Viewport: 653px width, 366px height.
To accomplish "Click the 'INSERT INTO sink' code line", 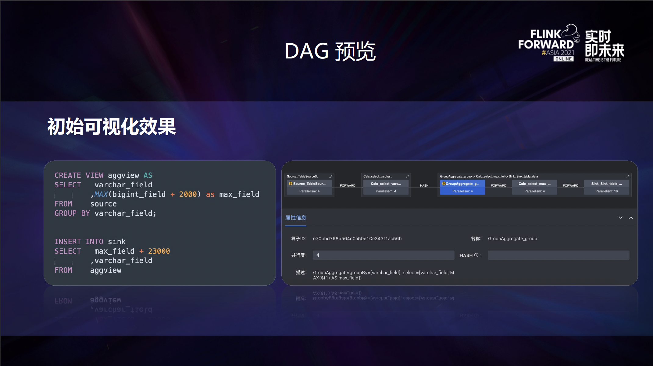I will click(x=90, y=242).
